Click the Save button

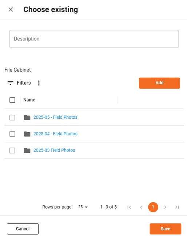[166, 229]
